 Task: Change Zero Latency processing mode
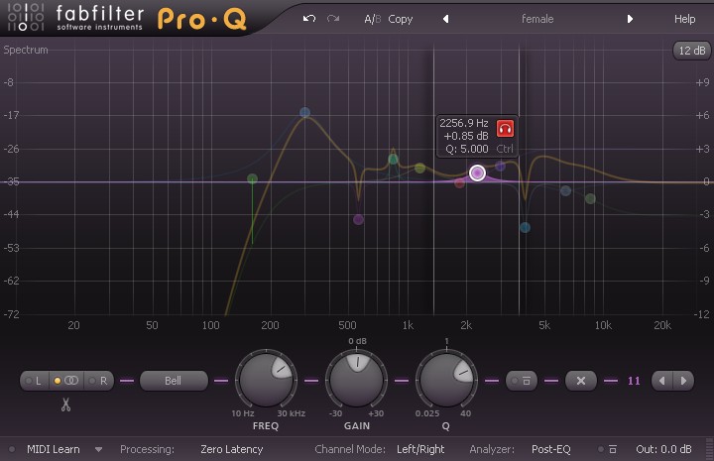(x=232, y=449)
